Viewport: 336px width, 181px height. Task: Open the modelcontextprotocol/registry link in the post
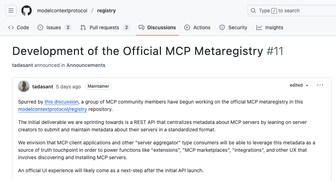click(x=52, y=109)
